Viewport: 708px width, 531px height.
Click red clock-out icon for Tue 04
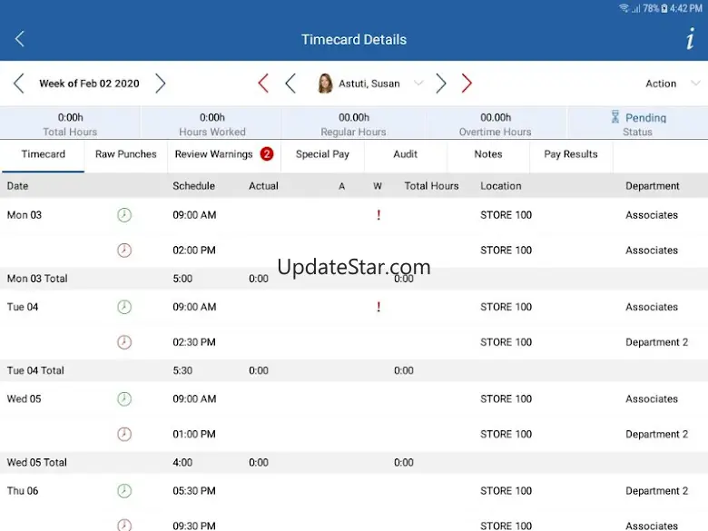click(x=124, y=342)
